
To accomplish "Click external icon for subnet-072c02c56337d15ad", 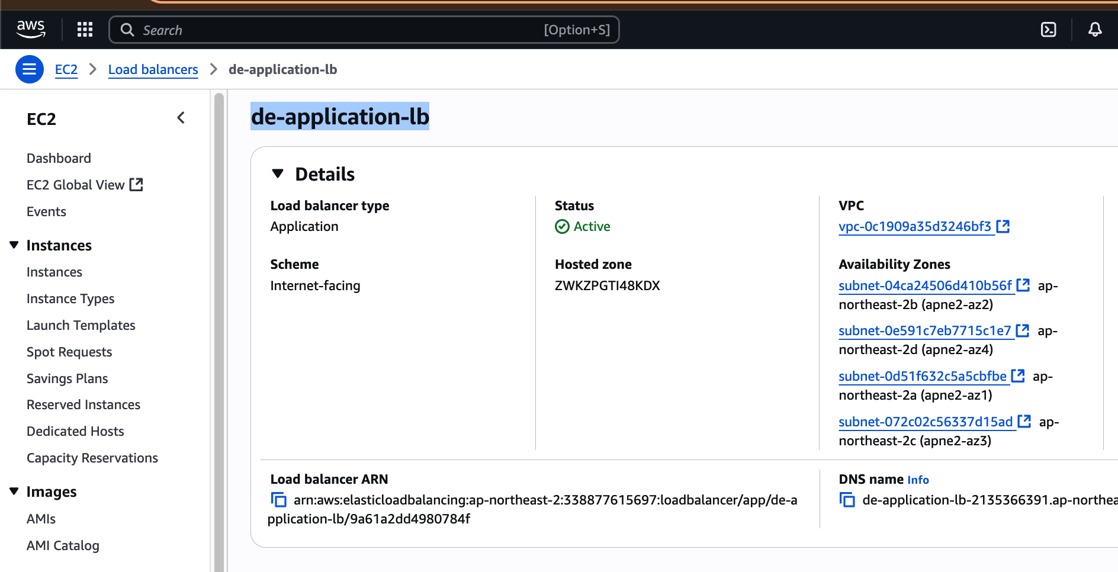I will coord(1024,422).
